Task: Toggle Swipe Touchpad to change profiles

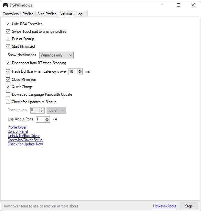Action: coord(8,31)
